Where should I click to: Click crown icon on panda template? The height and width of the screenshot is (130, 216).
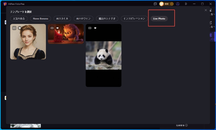95,28
